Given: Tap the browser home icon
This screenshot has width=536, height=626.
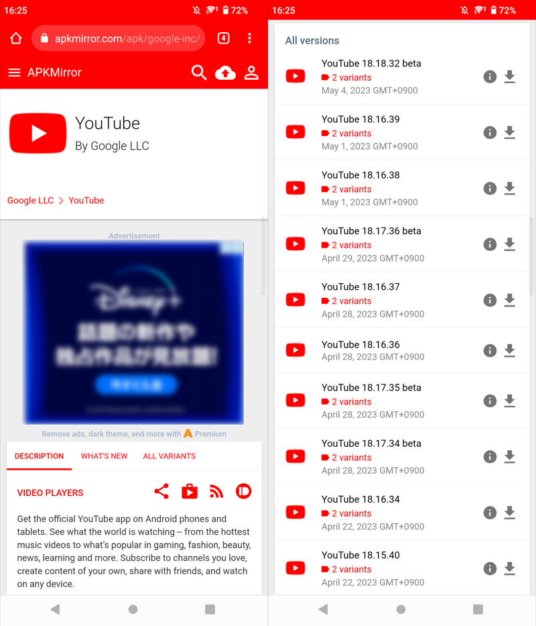Looking at the screenshot, I should (16, 38).
